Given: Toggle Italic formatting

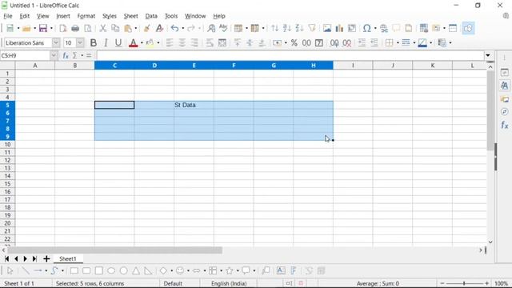Looking at the screenshot, I should point(106,42).
